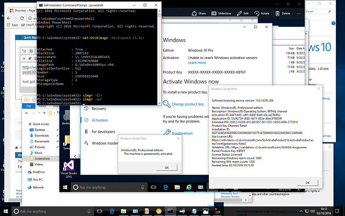Open This PC in navigation pane
This screenshot has height=216, width=345.
click(x=35, y=180)
